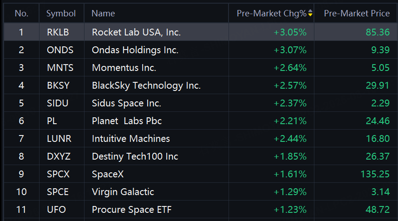Click SpaceX pre-market price 135.25

[375, 174]
